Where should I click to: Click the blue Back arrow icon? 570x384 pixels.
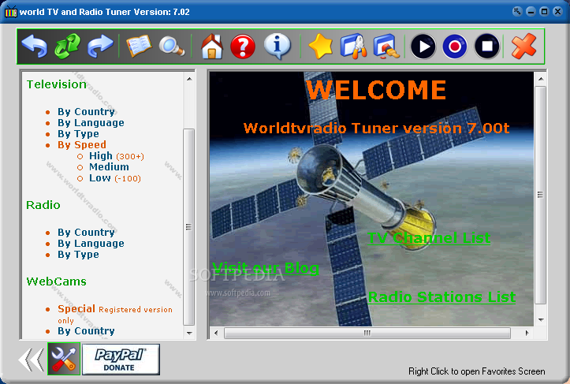tap(35, 47)
